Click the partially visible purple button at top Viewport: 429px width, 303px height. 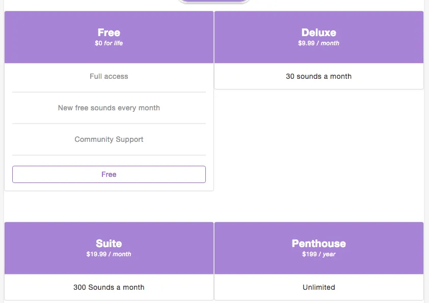tap(213, 1)
